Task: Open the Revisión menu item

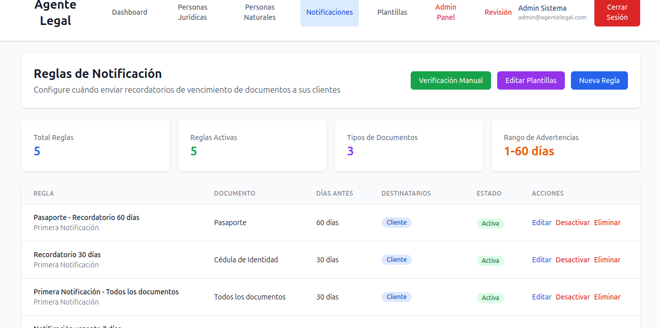Action: tap(498, 12)
